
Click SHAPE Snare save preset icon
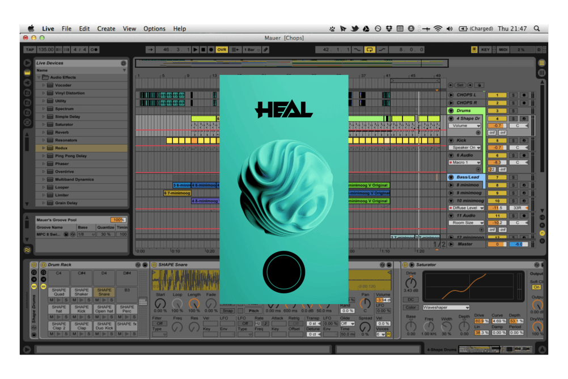(x=389, y=265)
